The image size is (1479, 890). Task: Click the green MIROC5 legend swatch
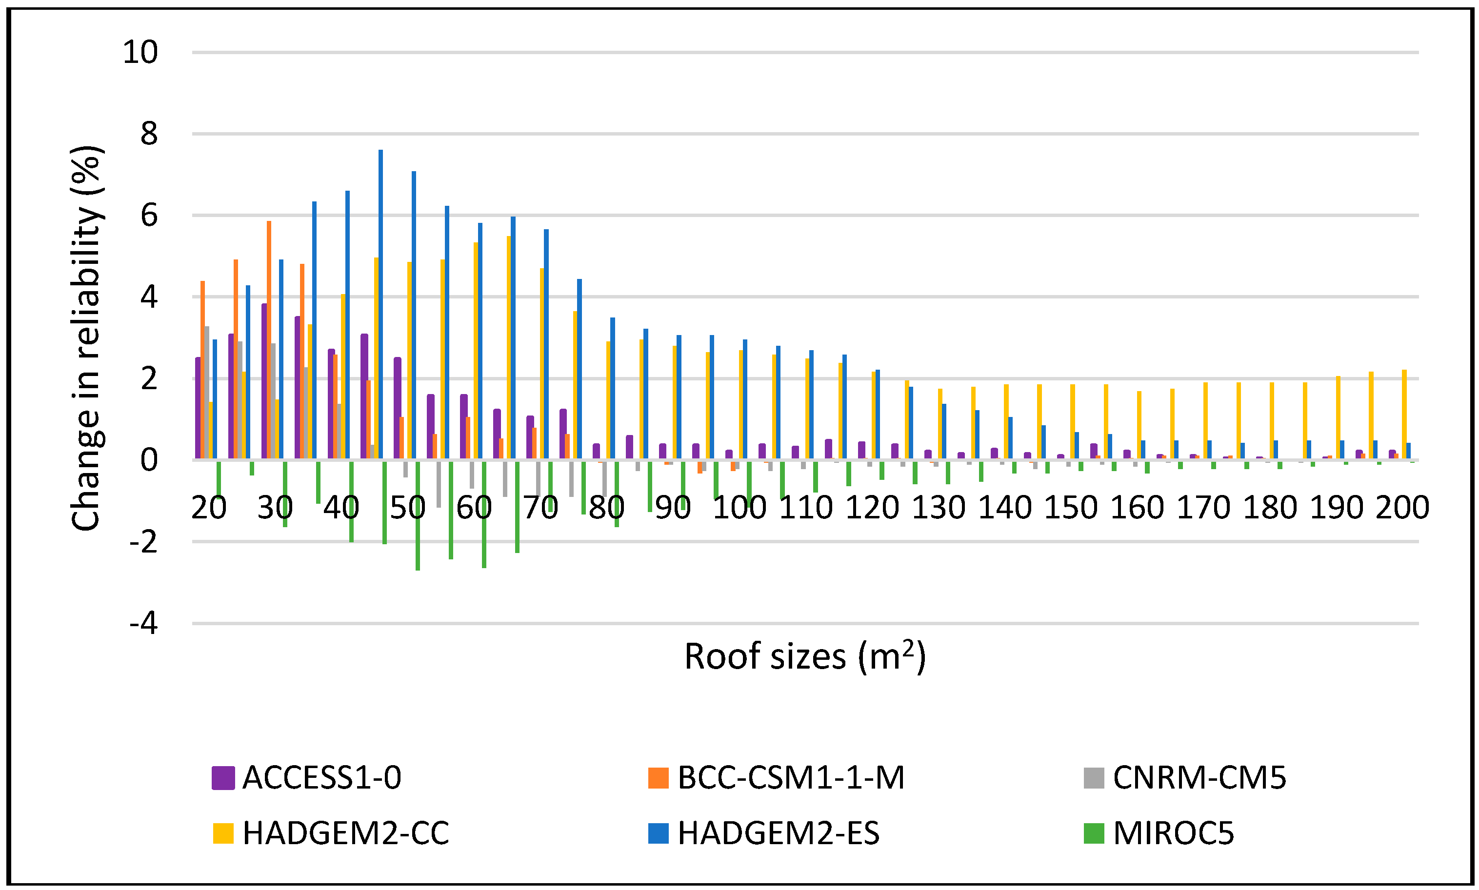[x=1094, y=833]
